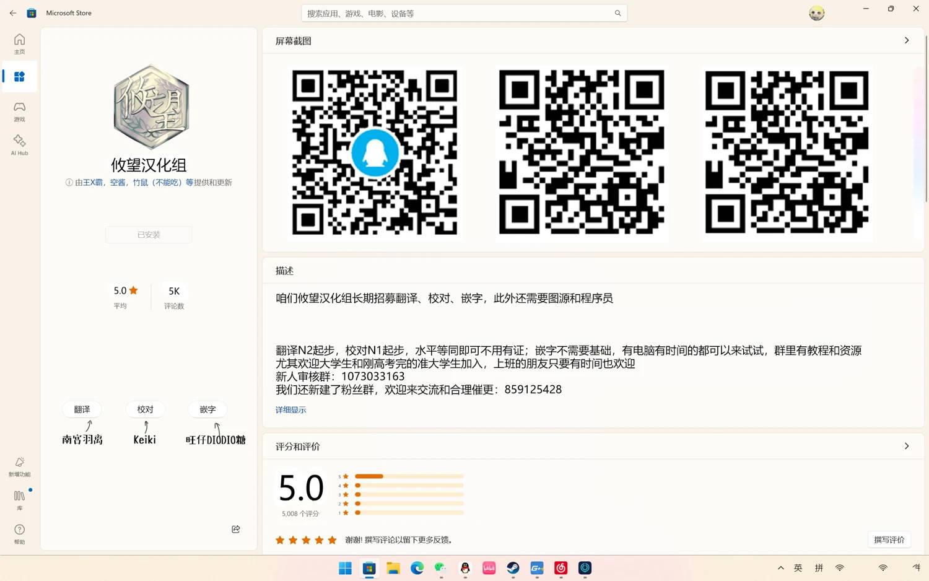Open the What's New sidebar icon
This screenshot has width=929, height=581.
19,466
